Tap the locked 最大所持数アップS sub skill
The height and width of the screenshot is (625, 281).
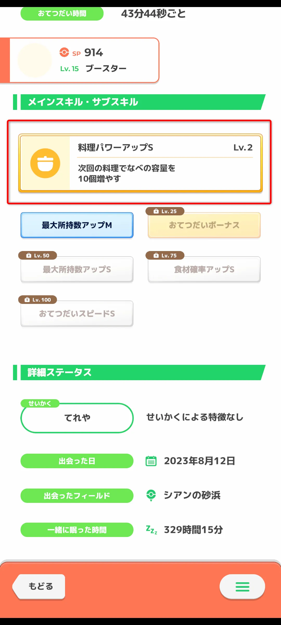click(x=77, y=270)
